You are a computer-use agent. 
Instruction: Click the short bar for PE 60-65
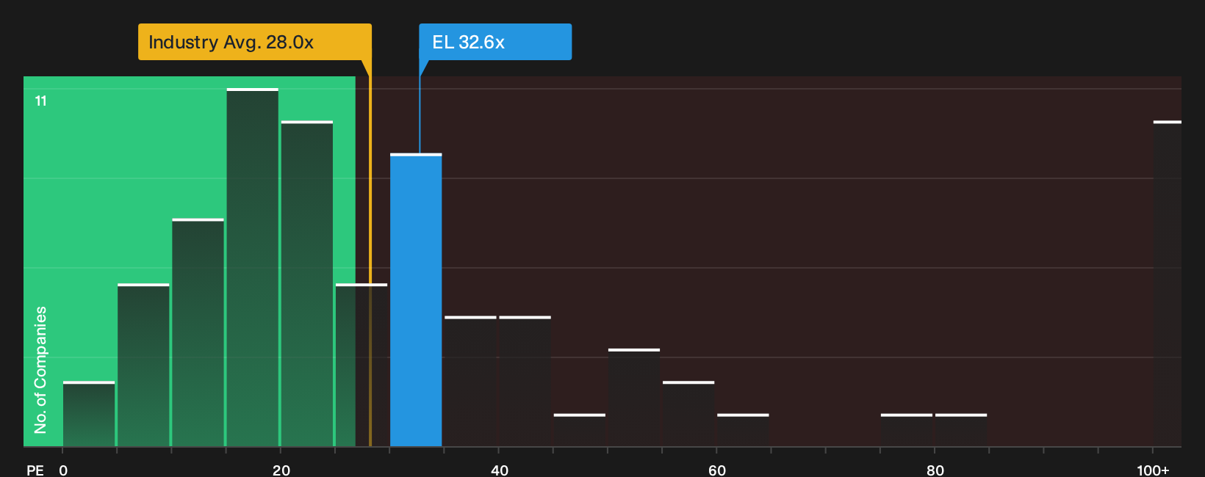[x=743, y=431]
